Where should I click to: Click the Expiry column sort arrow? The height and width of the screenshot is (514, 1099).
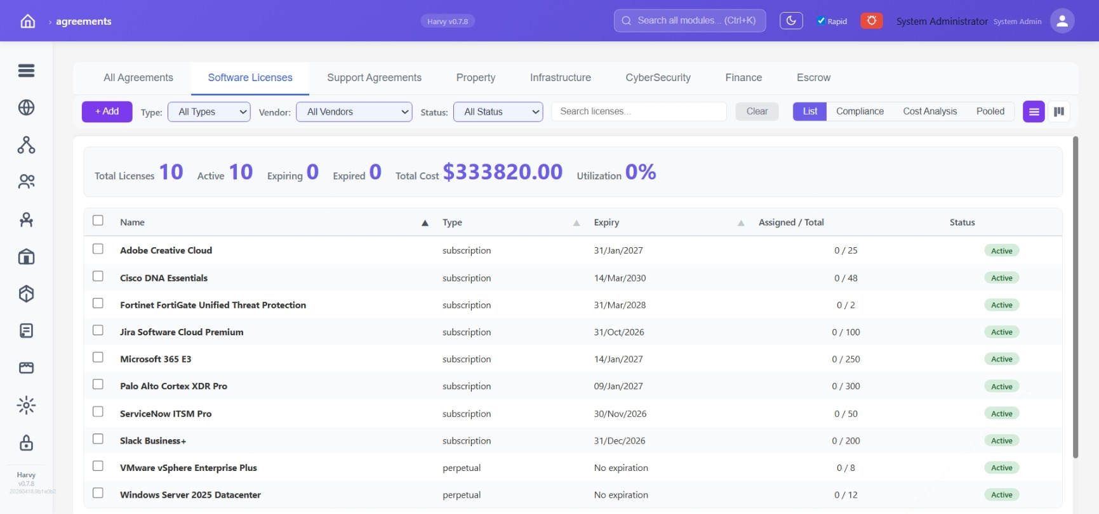pos(741,222)
